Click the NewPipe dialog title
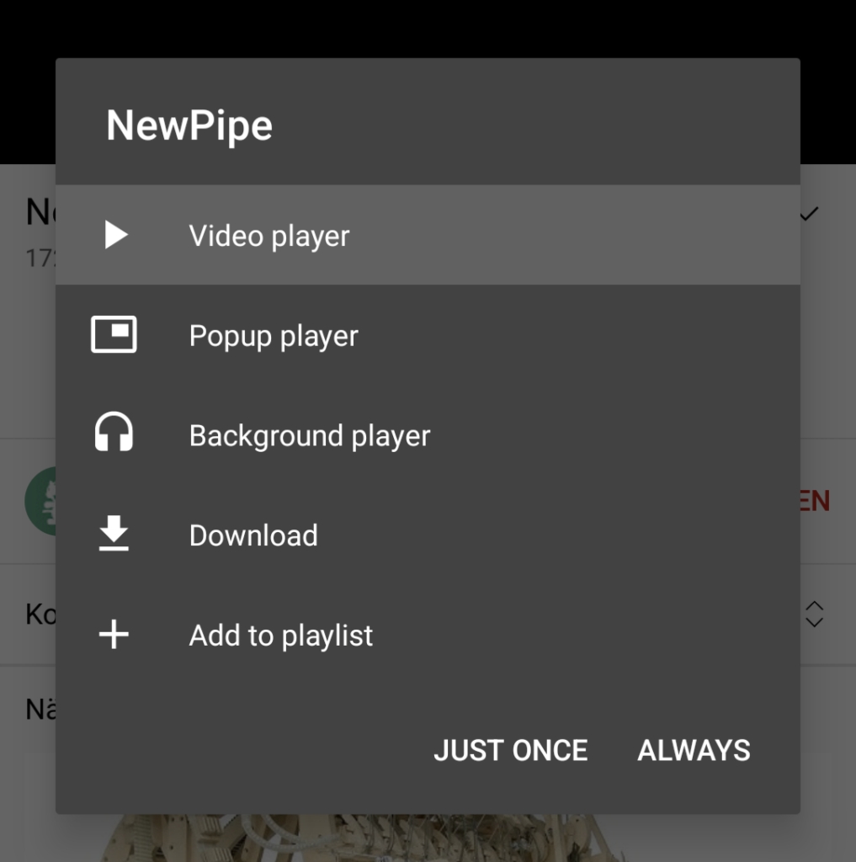The width and height of the screenshot is (856, 862). (189, 125)
